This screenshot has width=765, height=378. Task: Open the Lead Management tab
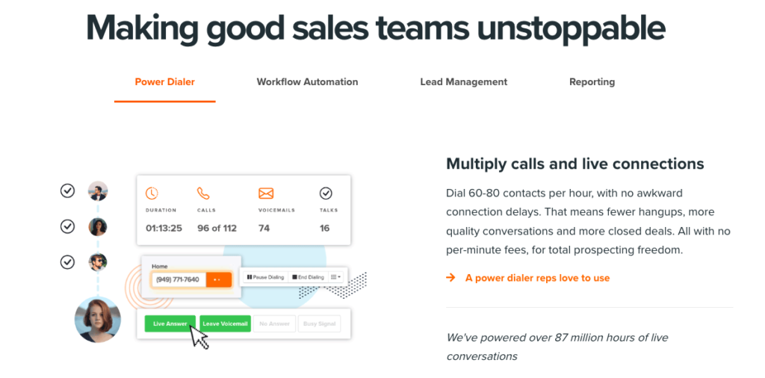[x=463, y=82]
